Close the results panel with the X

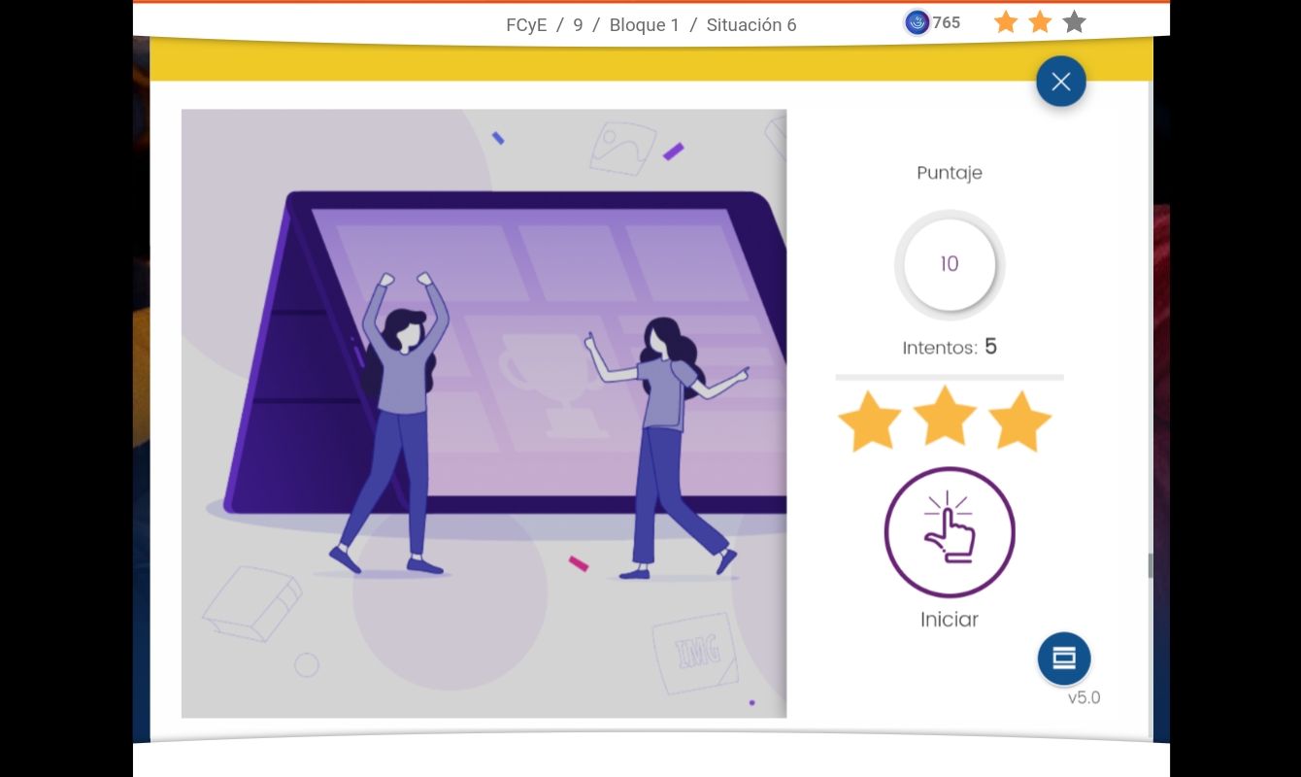(x=1060, y=82)
